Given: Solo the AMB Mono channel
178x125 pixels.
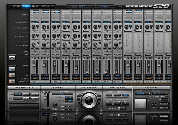Looking at the screenshot, I should tap(107, 58).
